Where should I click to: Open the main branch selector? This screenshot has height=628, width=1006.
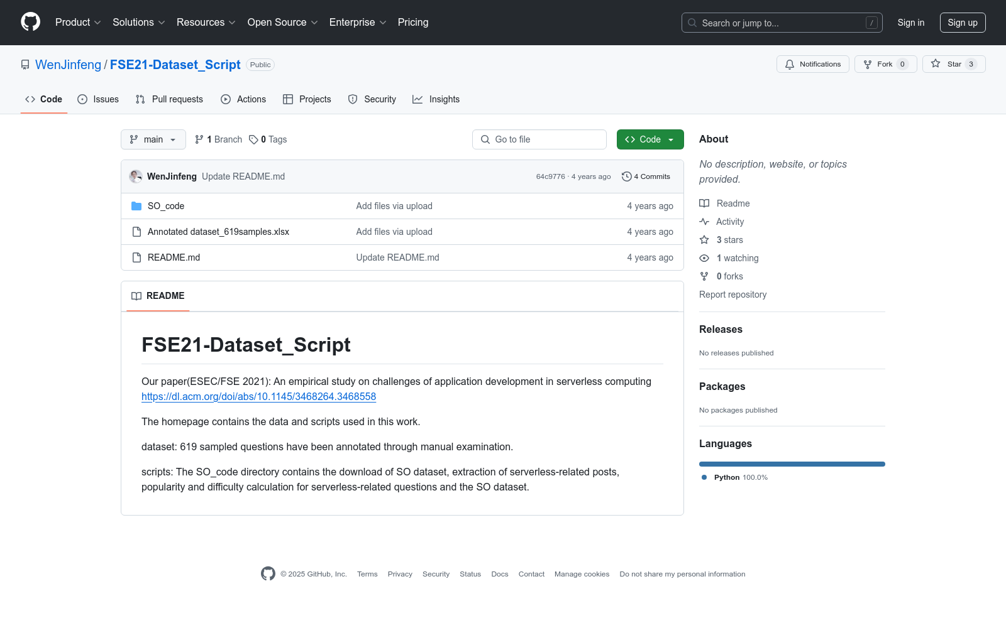coord(153,139)
